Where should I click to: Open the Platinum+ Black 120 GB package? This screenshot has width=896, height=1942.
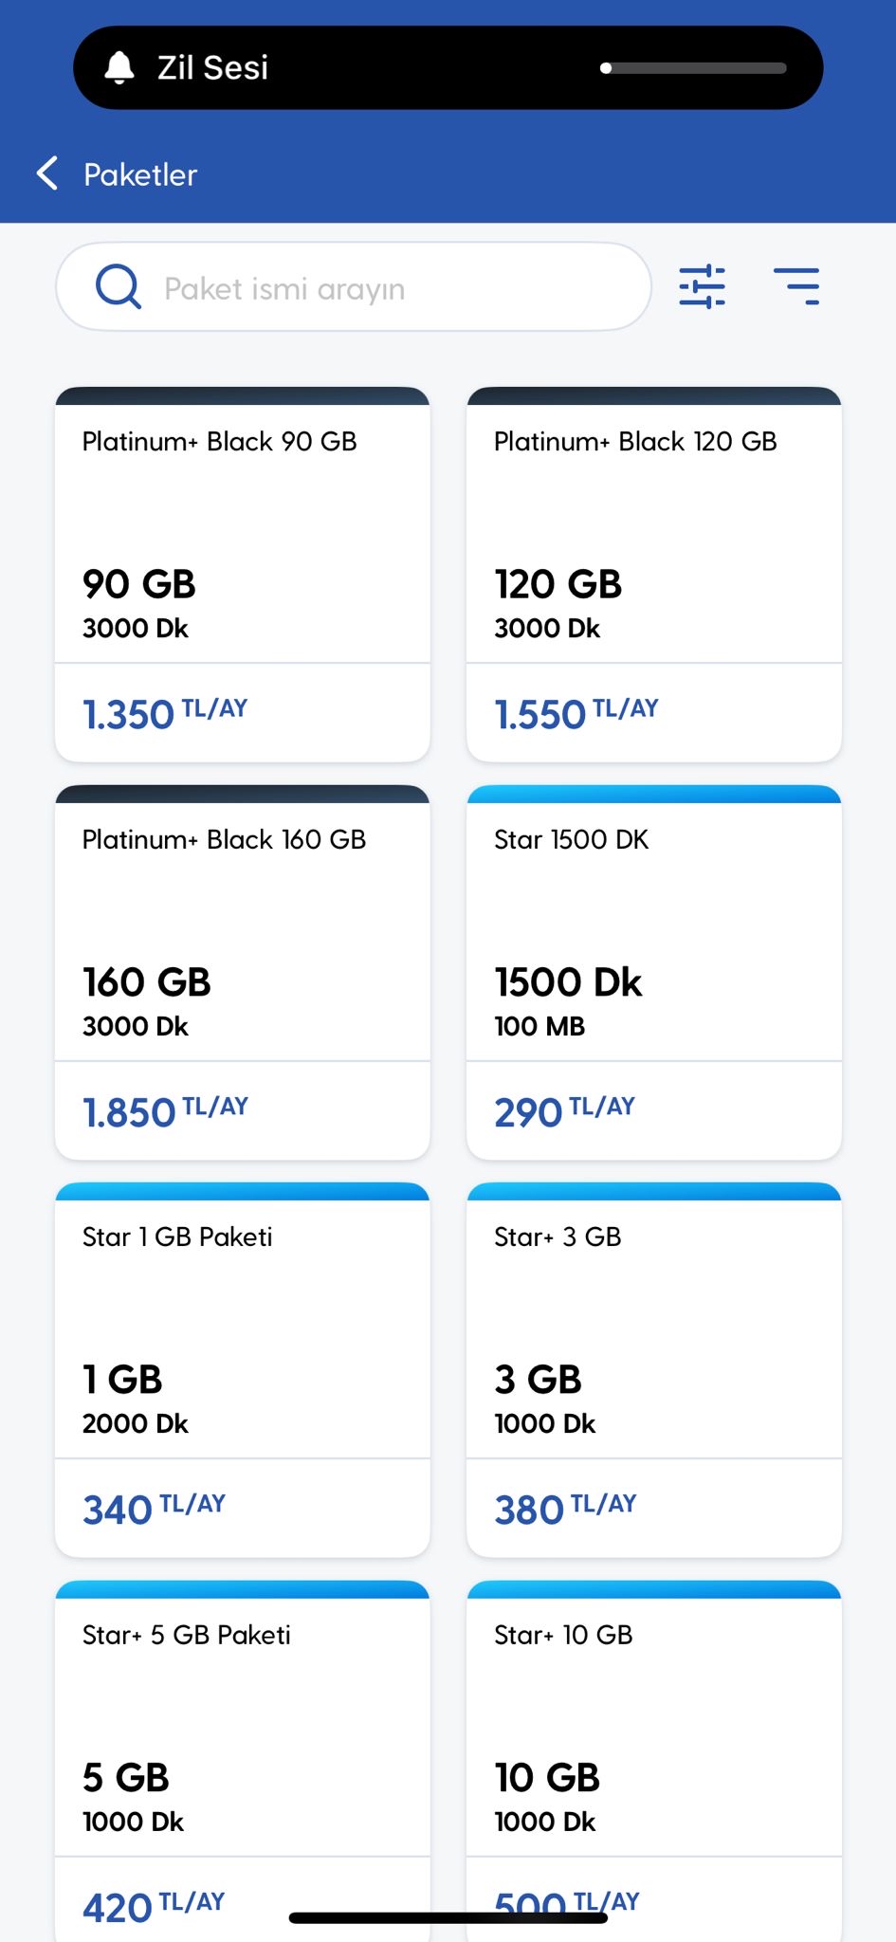tap(654, 575)
